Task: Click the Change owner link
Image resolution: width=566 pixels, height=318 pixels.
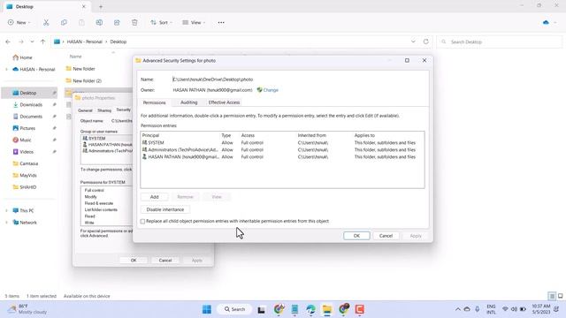Action: [x=271, y=90]
